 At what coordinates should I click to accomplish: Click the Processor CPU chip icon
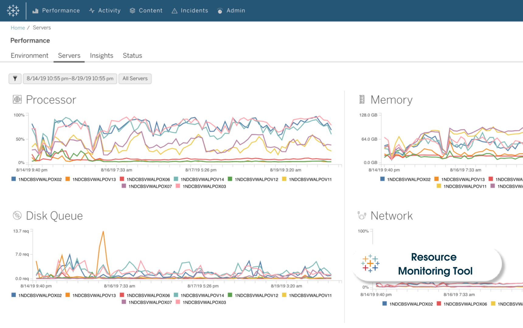(x=17, y=99)
